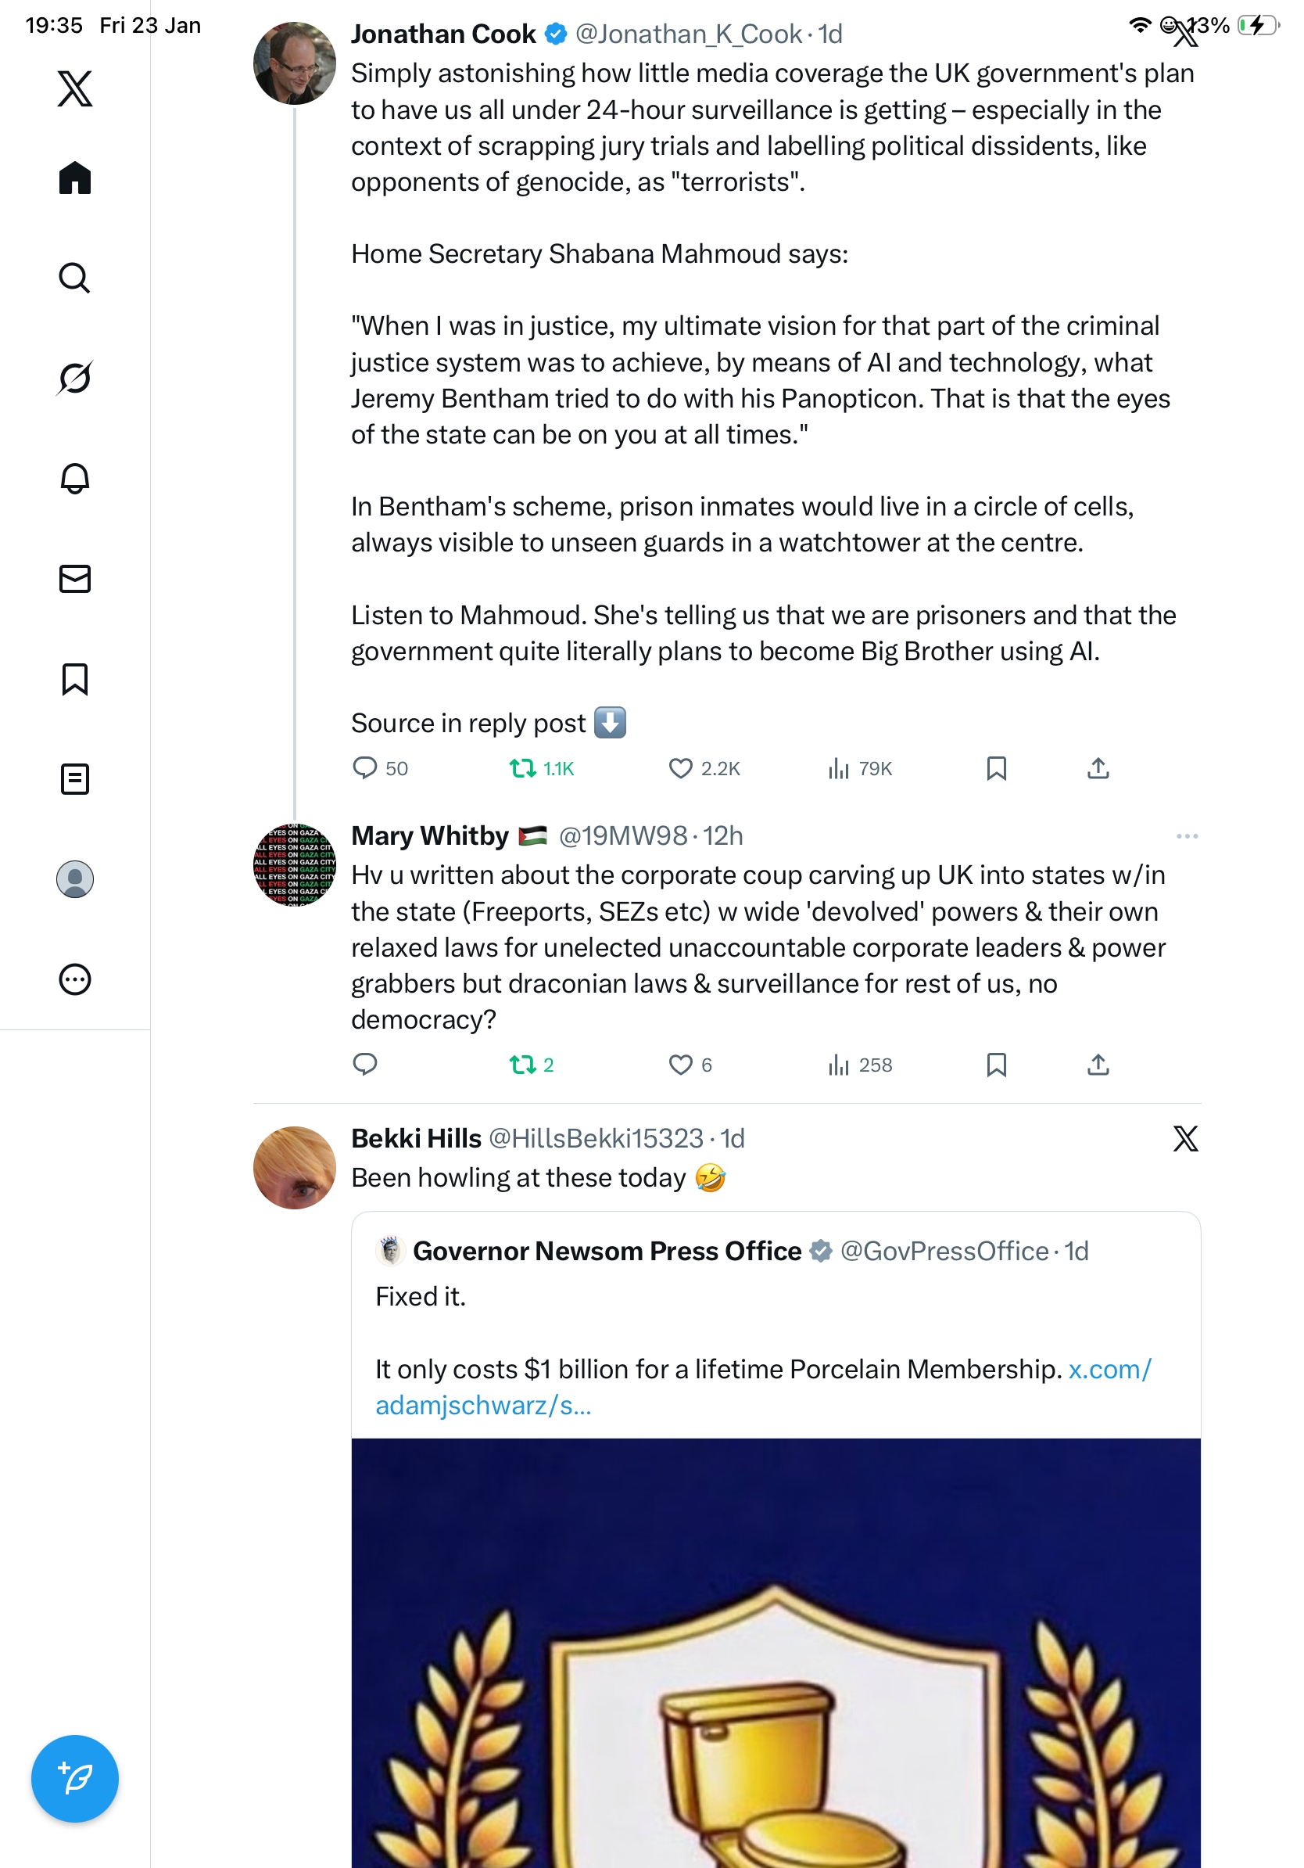The width and height of the screenshot is (1304, 1868).
Task: Share Mary Whitby's reply
Action: (1098, 1065)
